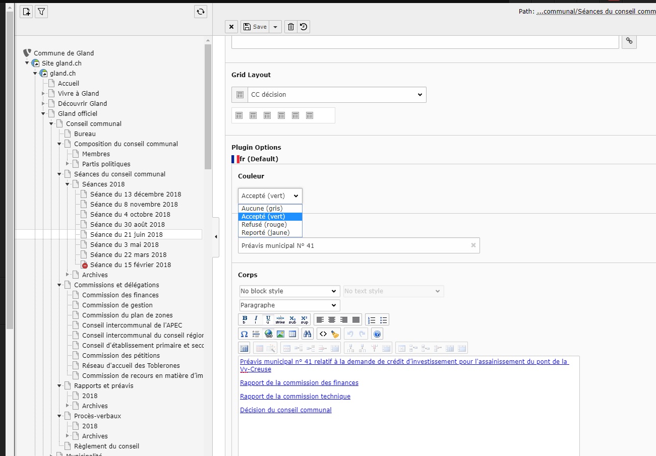Insert special character with Omega icon

tap(244, 334)
